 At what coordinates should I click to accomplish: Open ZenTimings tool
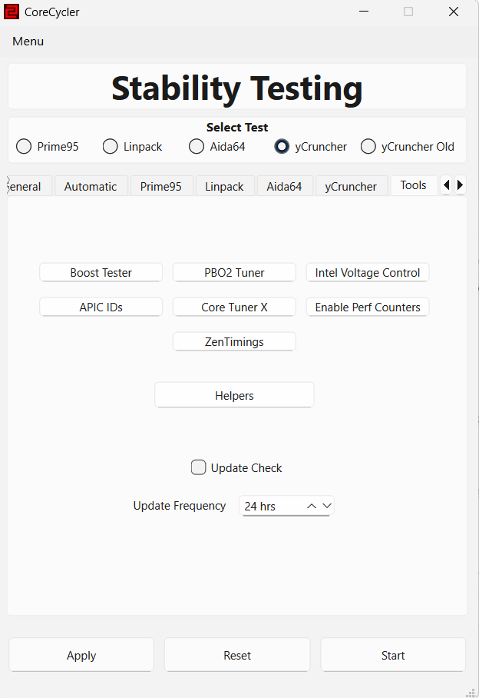click(234, 342)
